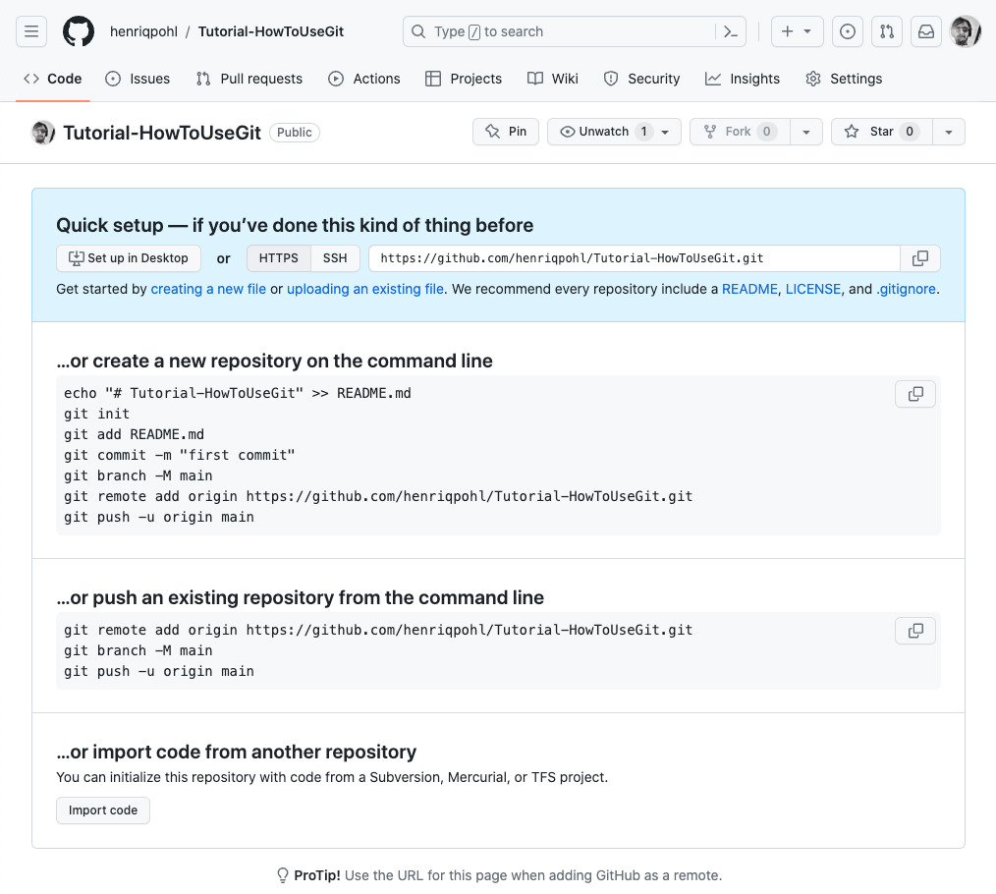Follow the creating a new file link
This screenshot has height=894, width=996.
pyautogui.click(x=208, y=289)
